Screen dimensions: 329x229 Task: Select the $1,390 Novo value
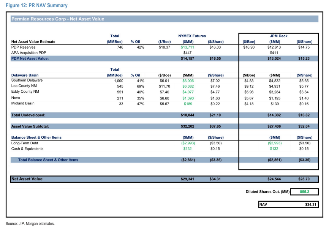[188, 98]
